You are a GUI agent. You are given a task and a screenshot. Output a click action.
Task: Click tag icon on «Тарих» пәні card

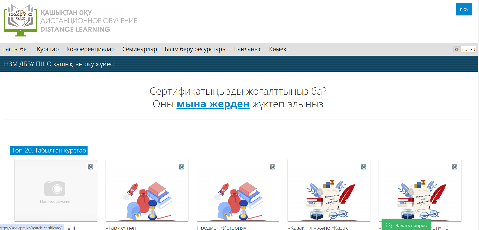[182, 167]
